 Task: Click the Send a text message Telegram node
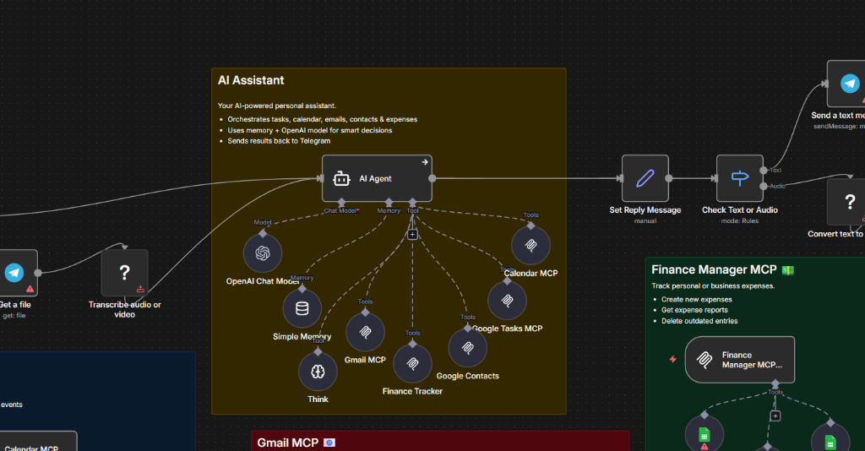coord(848,84)
